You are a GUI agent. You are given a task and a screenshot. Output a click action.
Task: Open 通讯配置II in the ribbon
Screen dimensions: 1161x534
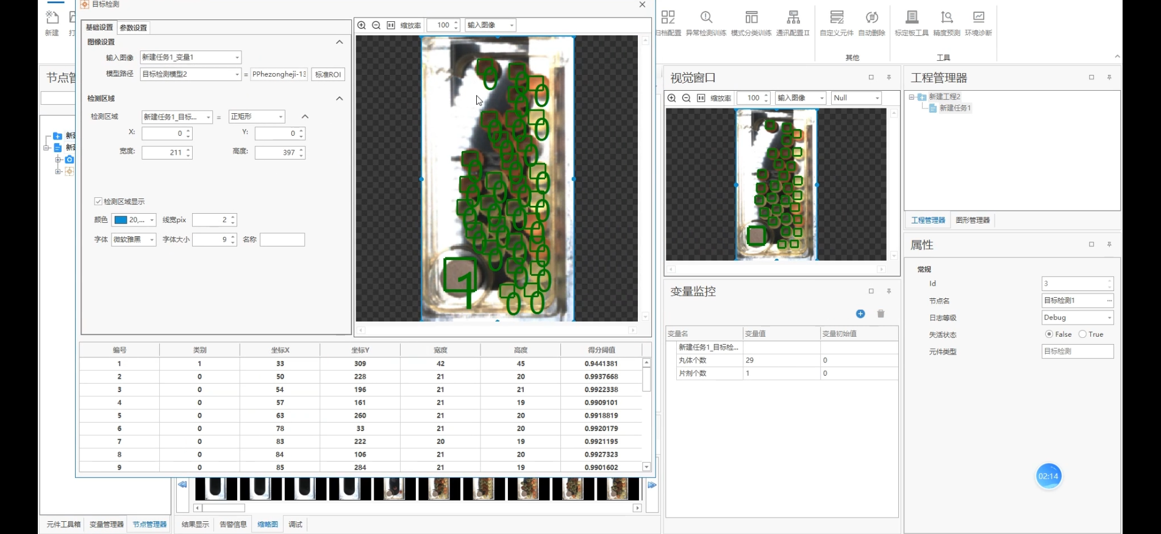[x=793, y=23]
